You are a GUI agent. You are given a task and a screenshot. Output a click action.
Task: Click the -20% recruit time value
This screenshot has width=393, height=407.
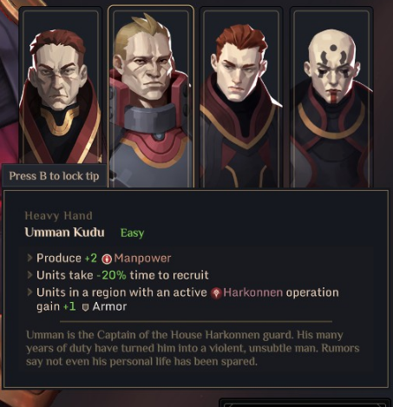tap(111, 275)
